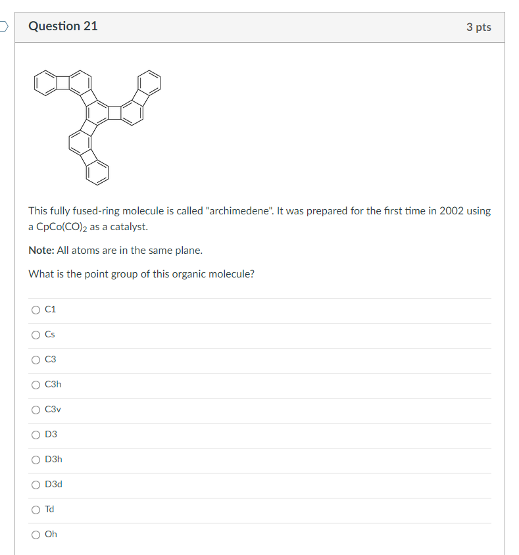Select the D3h answer option
519x555 pixels.
coord(36,460)
